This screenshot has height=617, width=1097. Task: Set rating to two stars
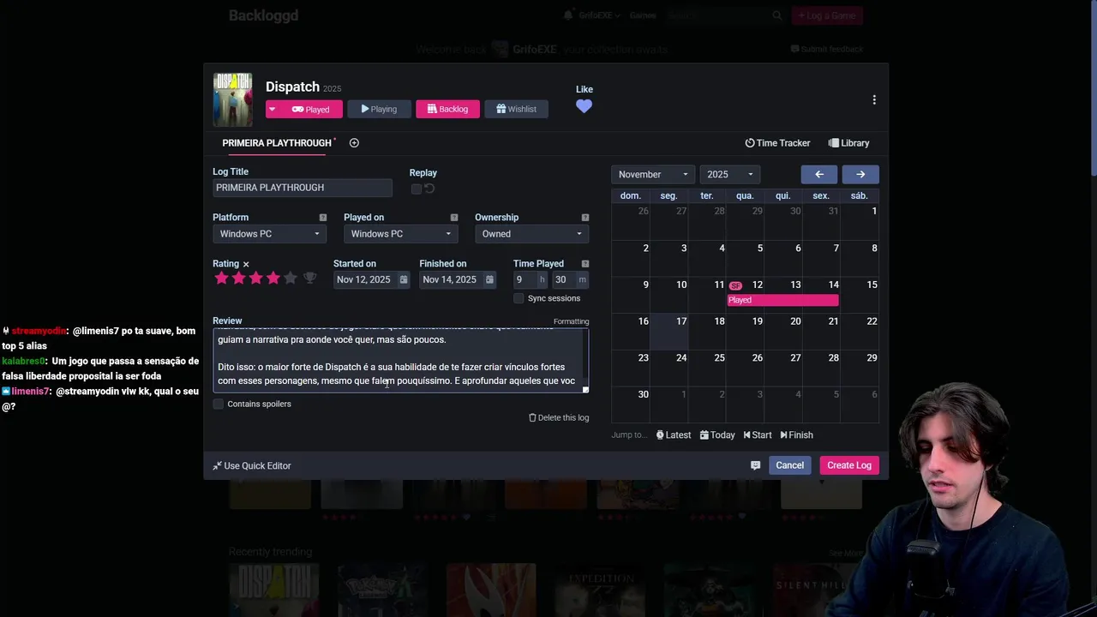(238, 279)
